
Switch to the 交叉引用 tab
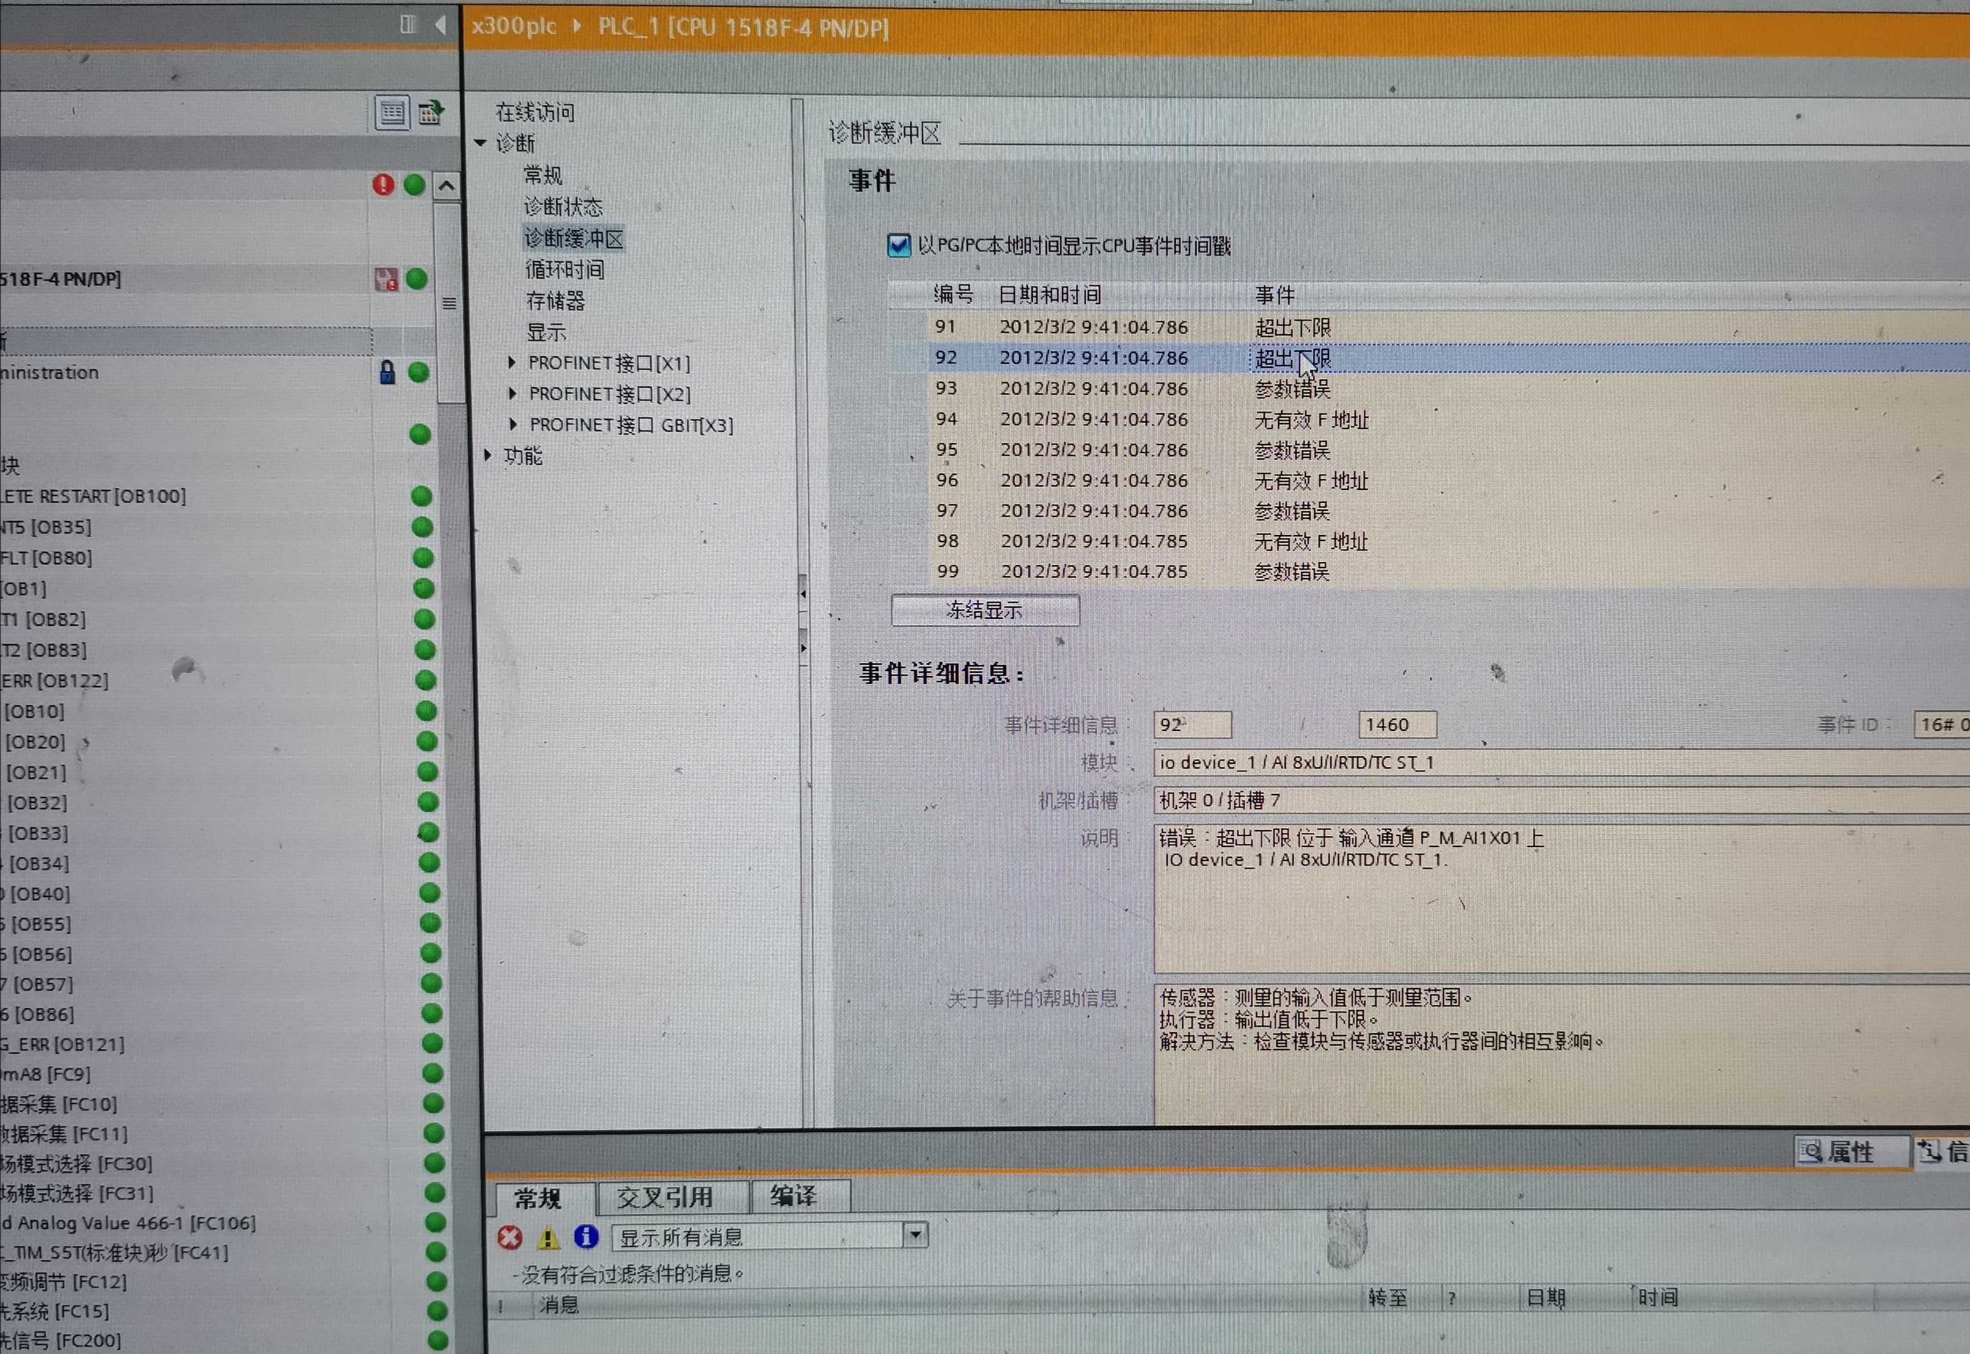tap(664, 1197)
